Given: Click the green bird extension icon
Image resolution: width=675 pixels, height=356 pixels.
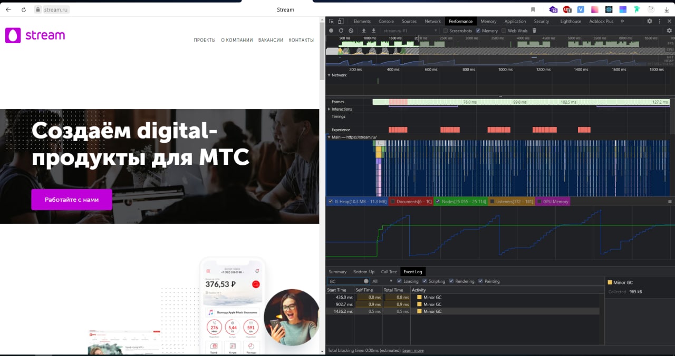Looking at the screenshot, I should [637, 9].
